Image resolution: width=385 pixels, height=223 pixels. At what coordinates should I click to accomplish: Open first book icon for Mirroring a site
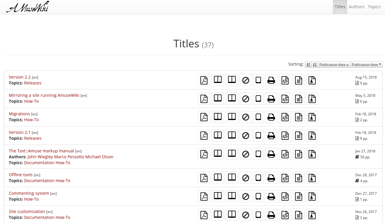(x=218, y=99)
